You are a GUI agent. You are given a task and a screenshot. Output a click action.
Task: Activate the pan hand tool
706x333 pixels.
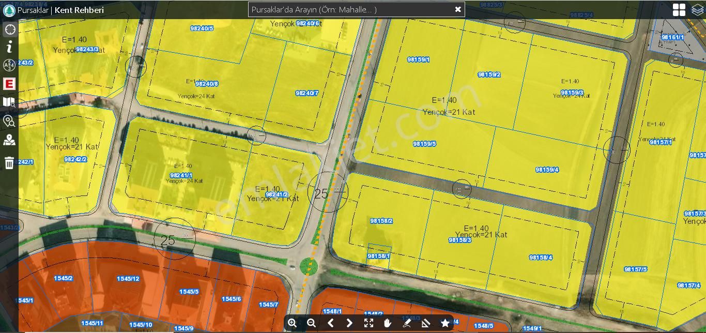click(388, 323)
